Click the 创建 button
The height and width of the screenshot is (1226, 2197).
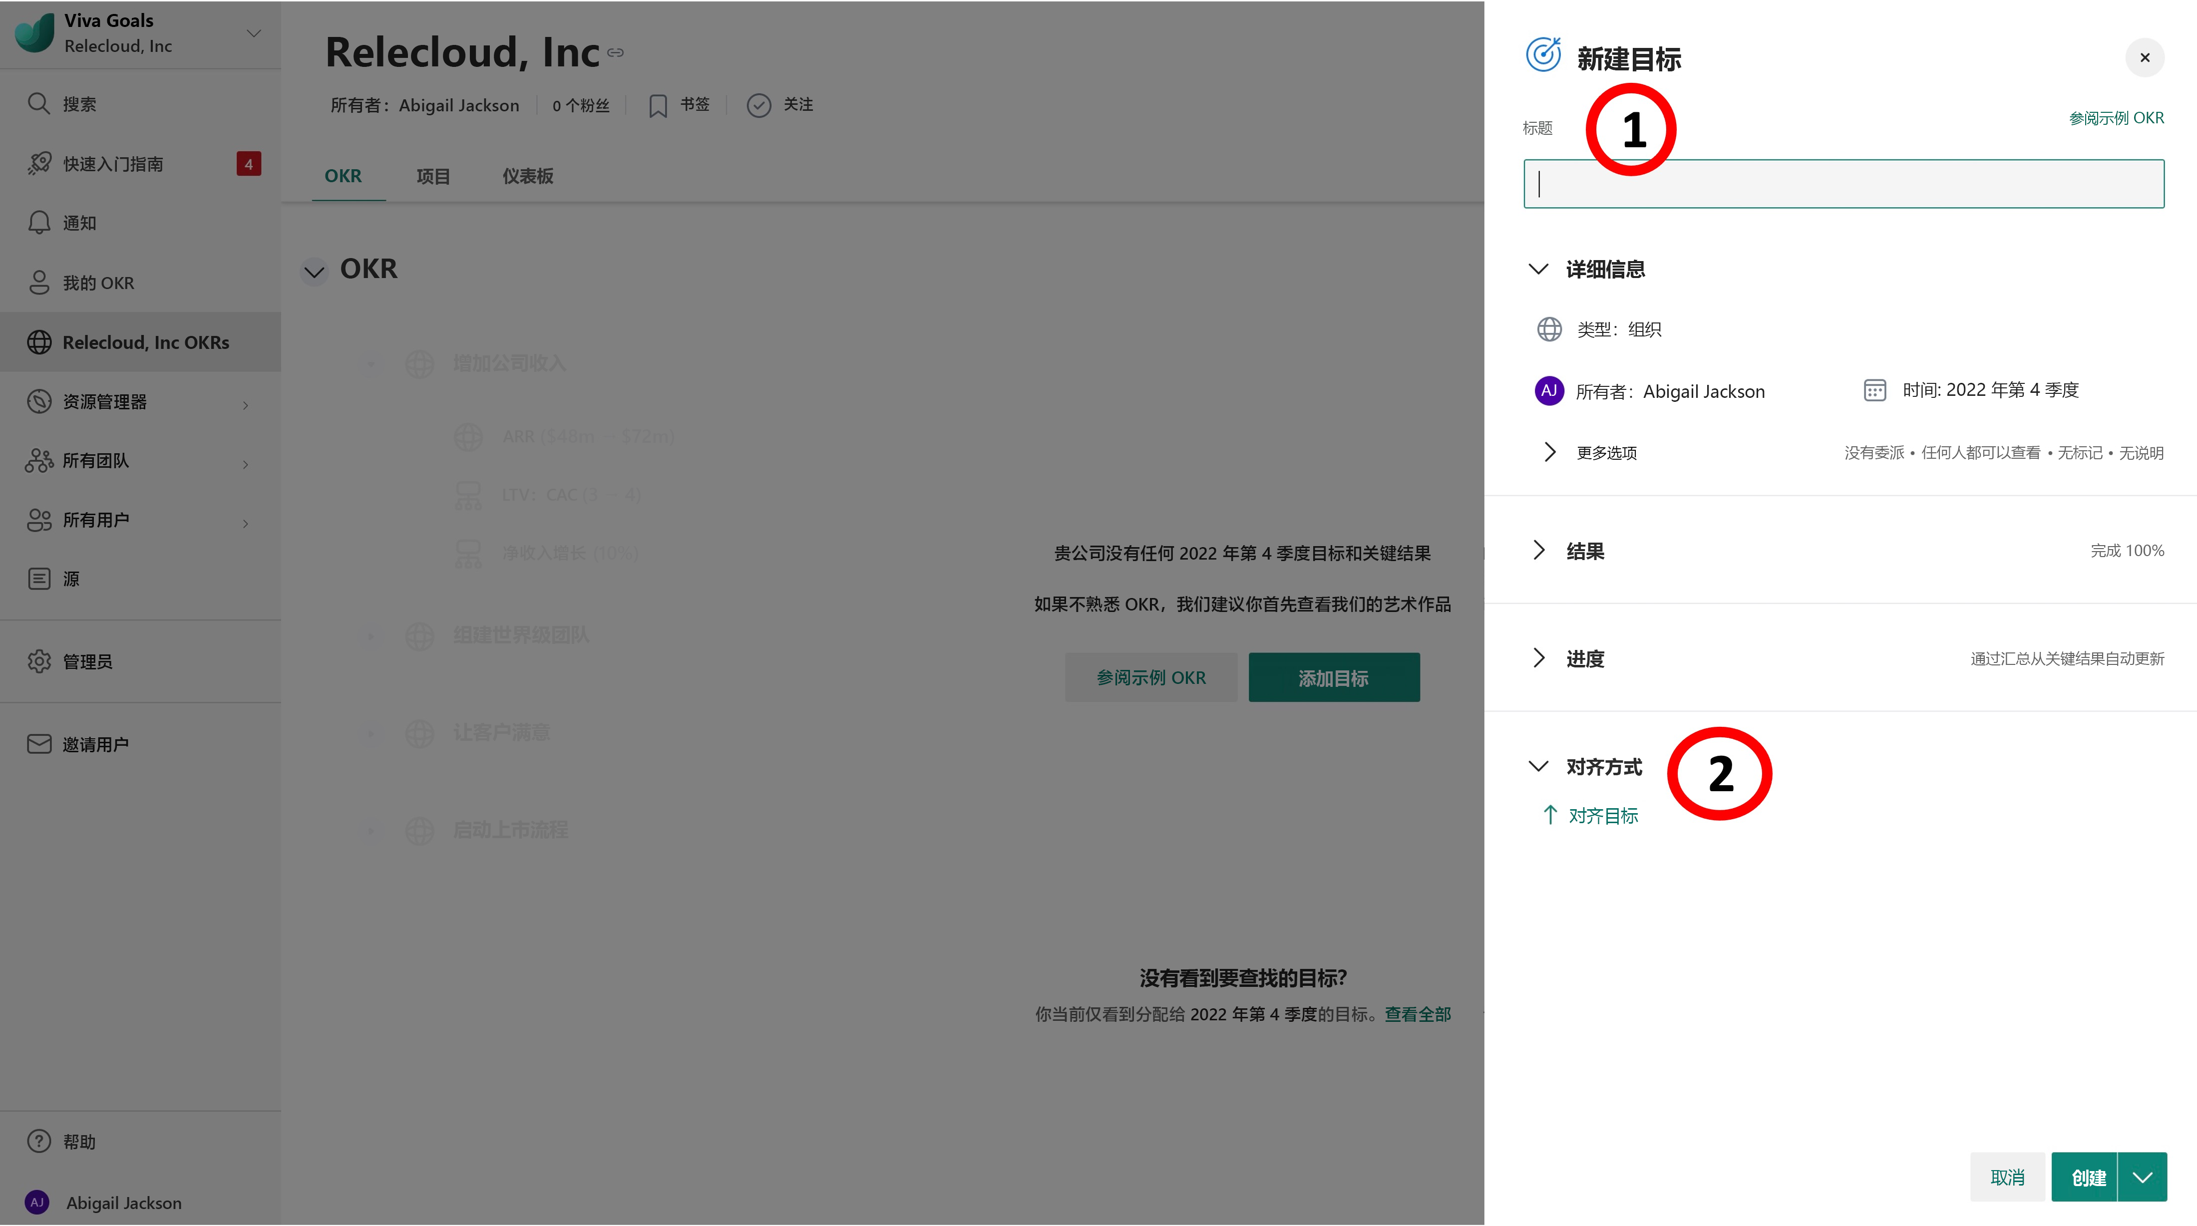coord(2084,1177)
